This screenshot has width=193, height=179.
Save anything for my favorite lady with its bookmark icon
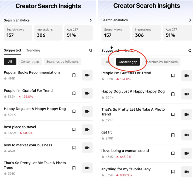coord(173,172)
